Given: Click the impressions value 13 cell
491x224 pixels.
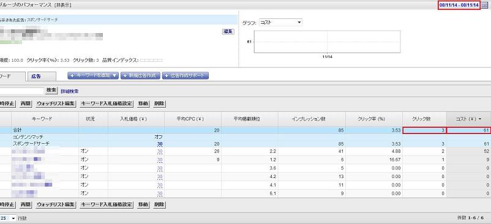Looking at the screenshot, I should click(x=341, y=176).
